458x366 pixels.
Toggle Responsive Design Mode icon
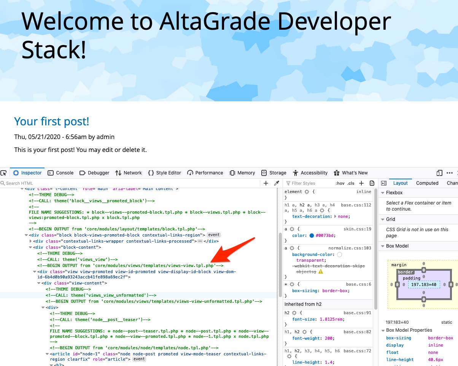pos(439,173)
